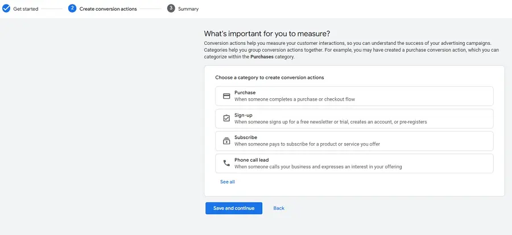Click the Get started checkmark step icon

[6, 9]
